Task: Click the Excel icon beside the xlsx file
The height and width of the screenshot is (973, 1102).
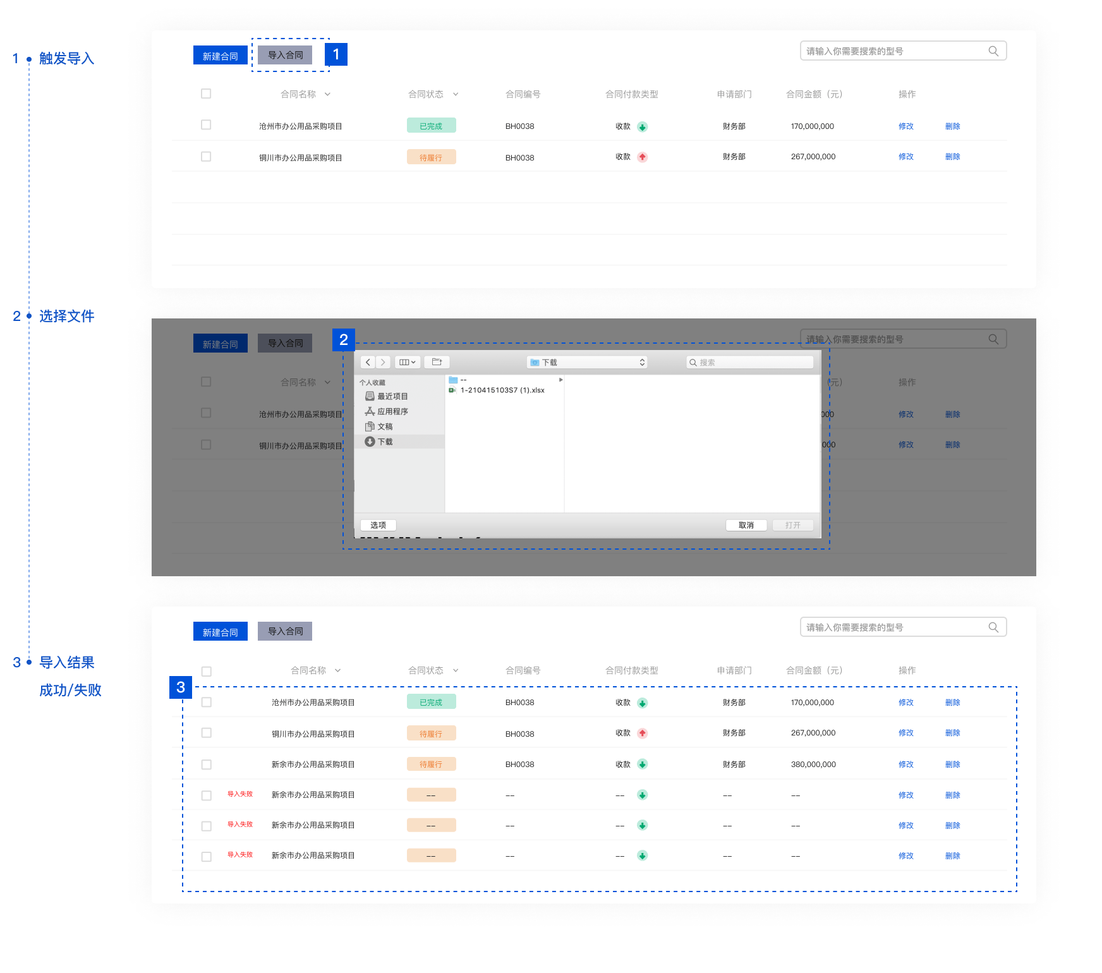Action: 452,390
